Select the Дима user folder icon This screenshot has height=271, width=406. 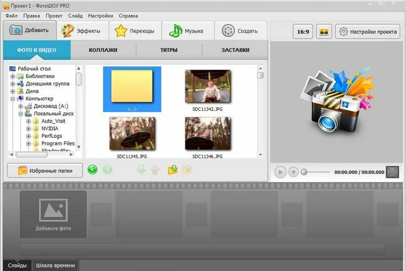(x=20, y=91)
